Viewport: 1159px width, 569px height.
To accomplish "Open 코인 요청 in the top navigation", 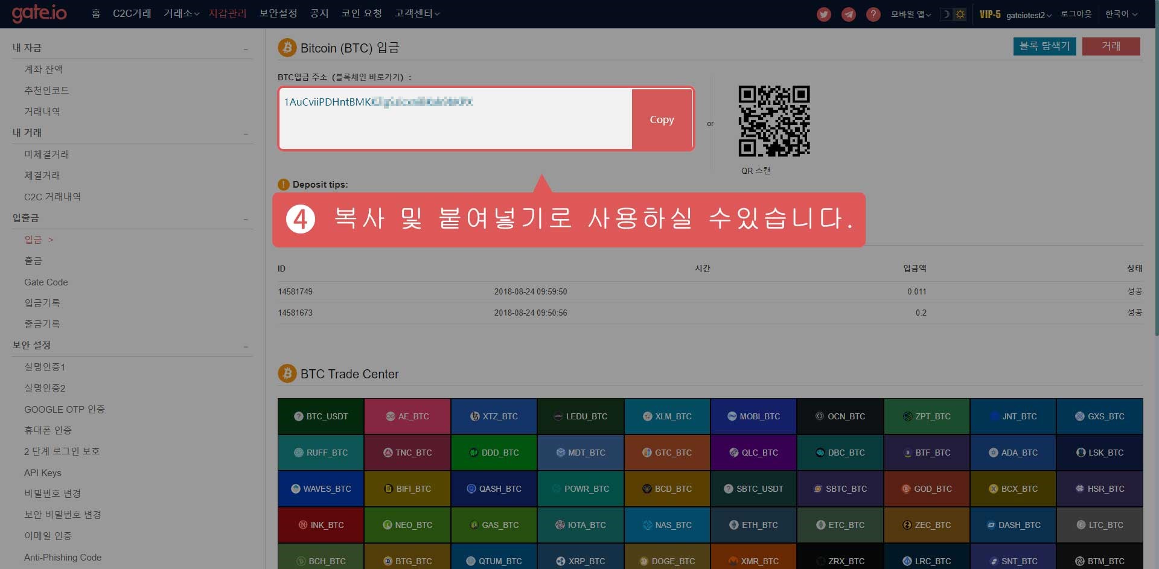I will (362, 13).
